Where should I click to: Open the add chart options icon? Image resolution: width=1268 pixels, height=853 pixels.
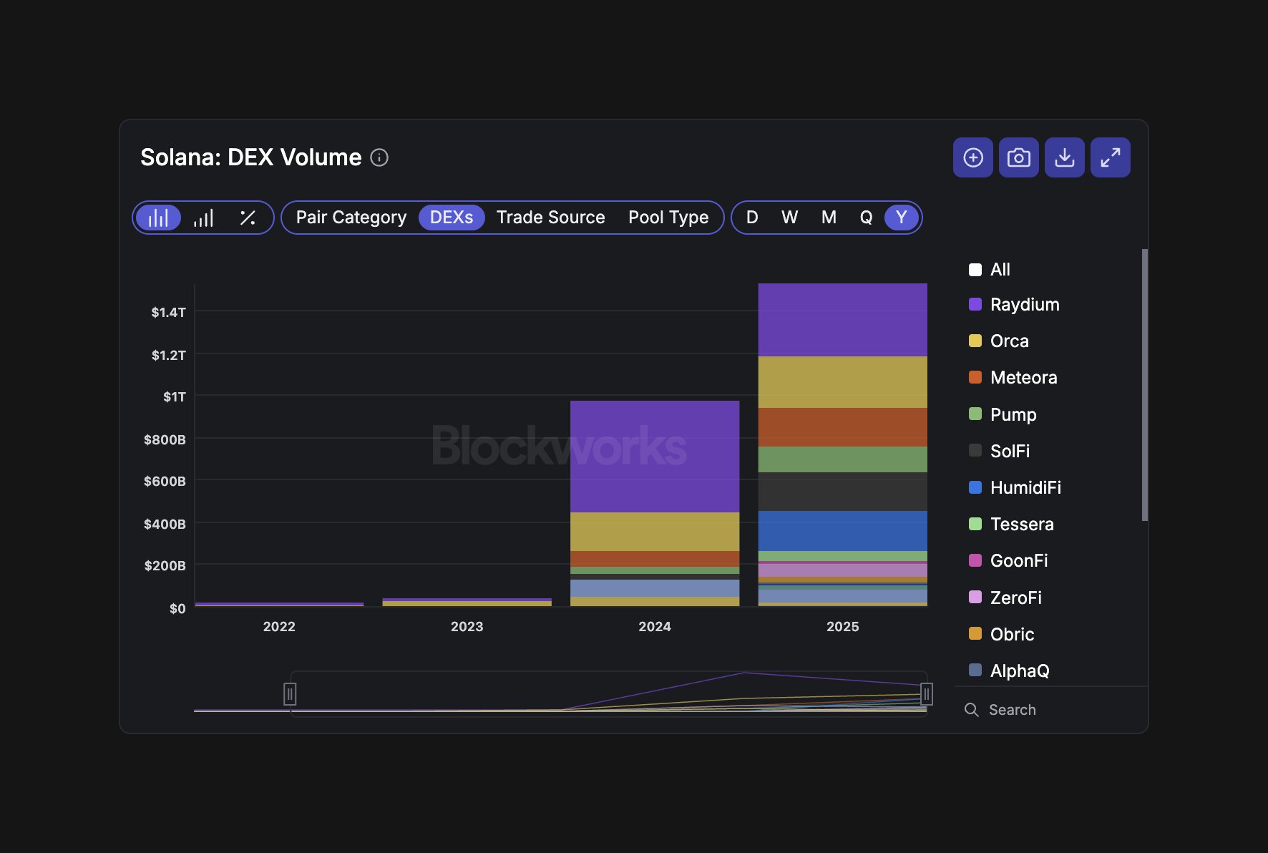(x=972, y=157)
